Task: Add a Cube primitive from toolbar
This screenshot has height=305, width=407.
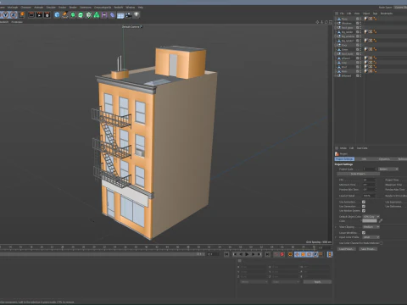Action: (57, 14)
